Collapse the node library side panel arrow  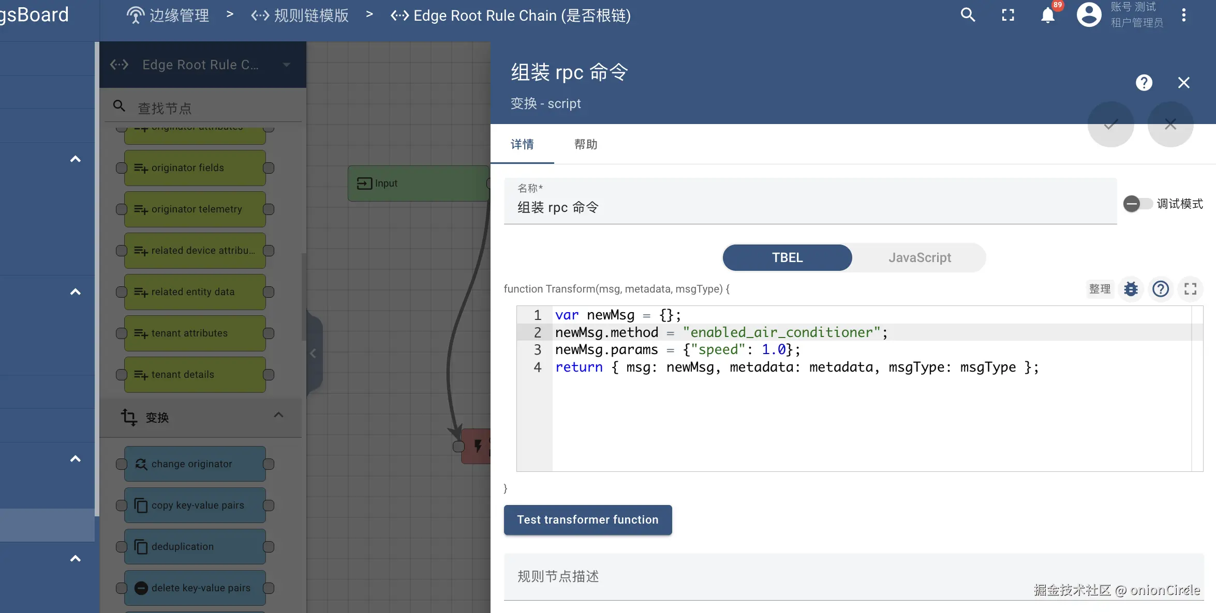[313, 354]
